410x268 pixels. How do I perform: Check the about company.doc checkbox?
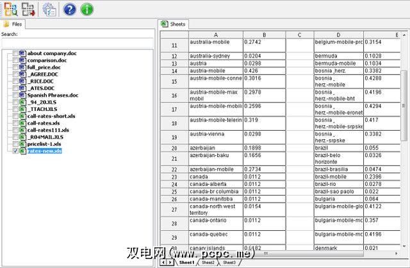tap(15, 53)
